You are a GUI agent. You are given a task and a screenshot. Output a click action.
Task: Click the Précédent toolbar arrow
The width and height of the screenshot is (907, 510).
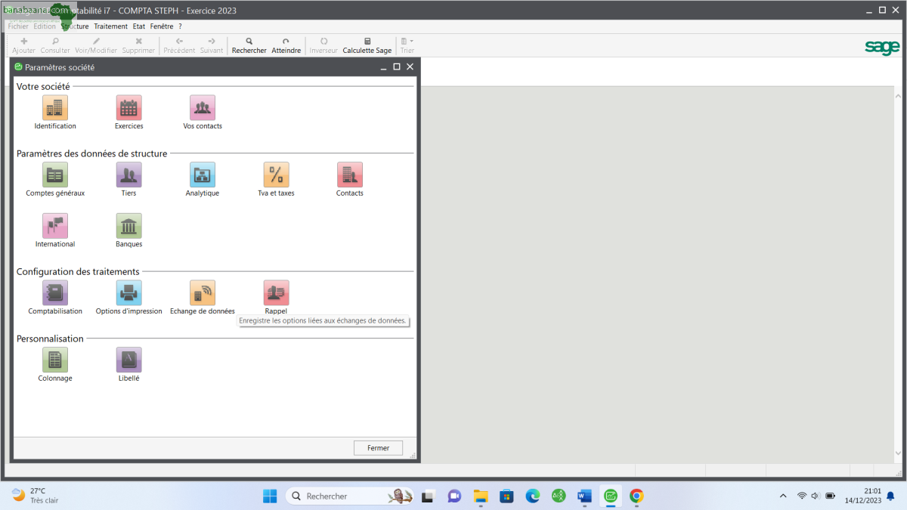(180, 45)
